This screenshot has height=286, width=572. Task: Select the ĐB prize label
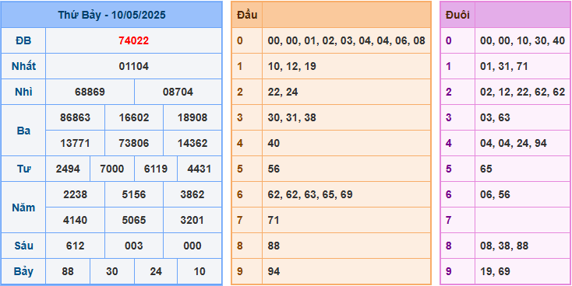pos(23,40)
